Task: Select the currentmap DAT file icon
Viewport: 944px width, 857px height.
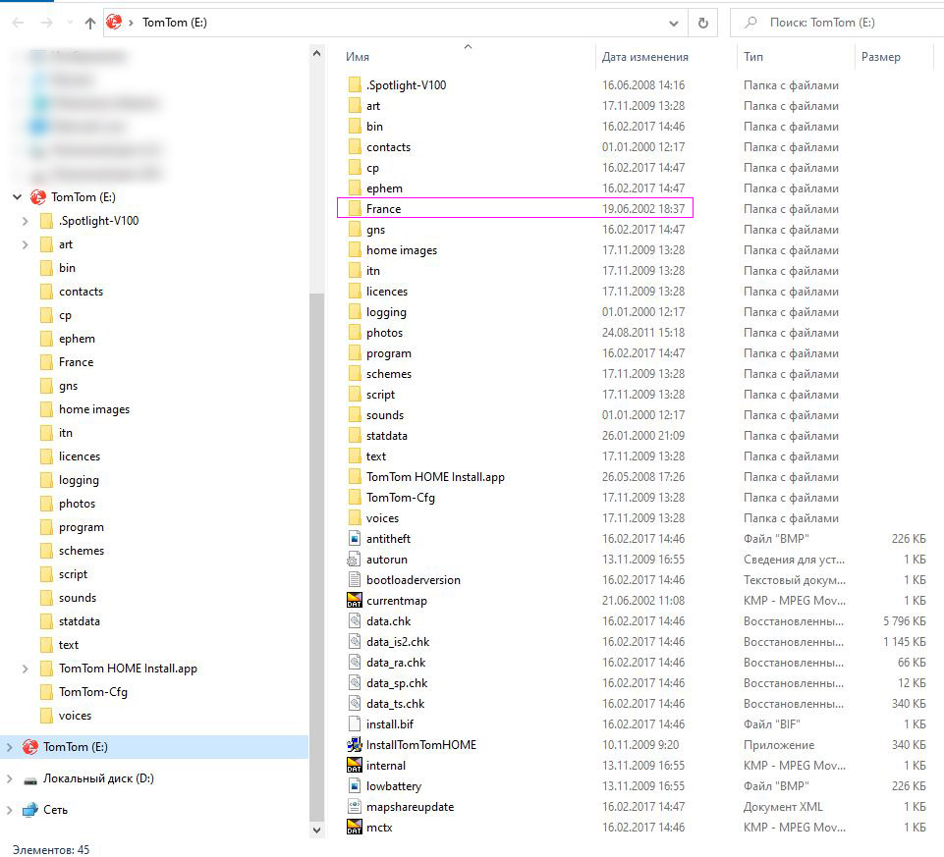Action: pos(355,601)
